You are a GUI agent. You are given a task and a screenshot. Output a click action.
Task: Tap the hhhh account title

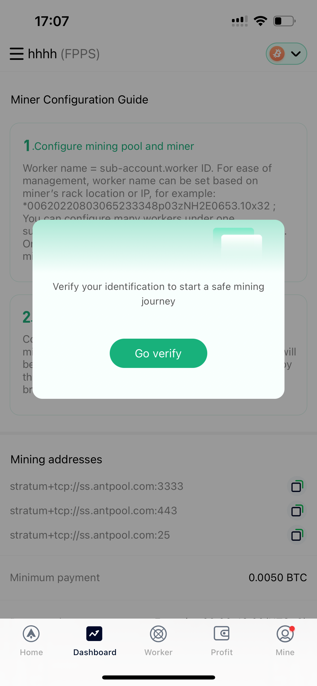click(x=42, y=54)
